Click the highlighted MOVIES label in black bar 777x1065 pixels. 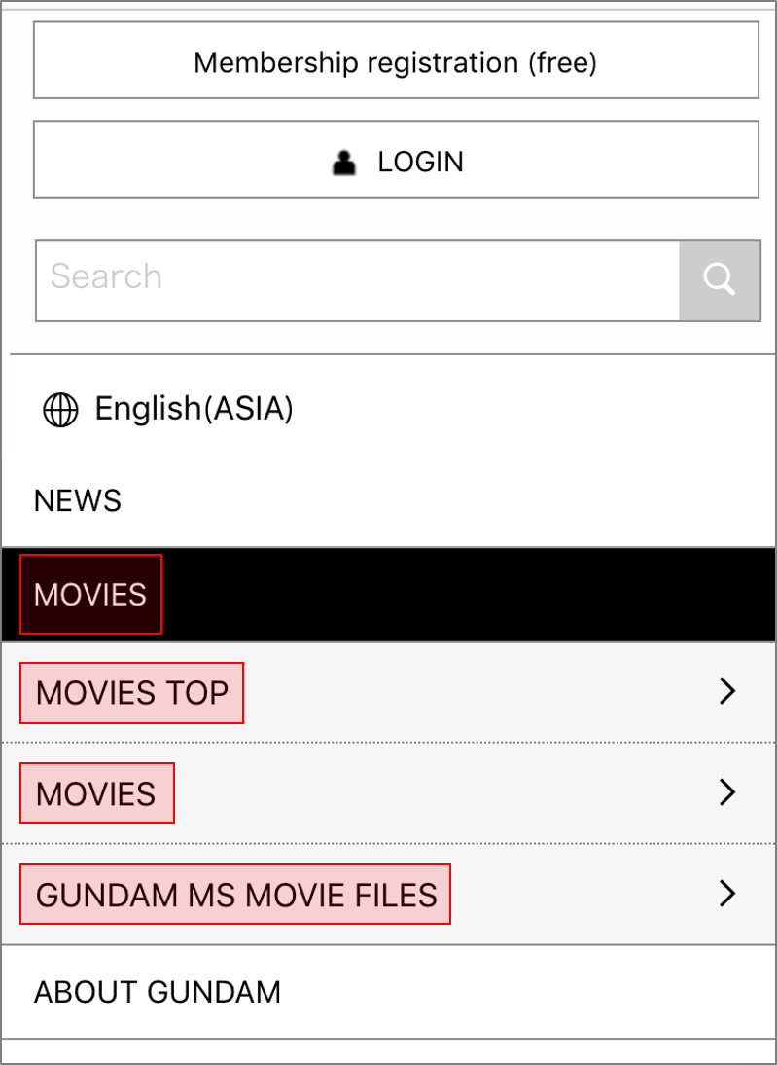click(x=90, y=595)
